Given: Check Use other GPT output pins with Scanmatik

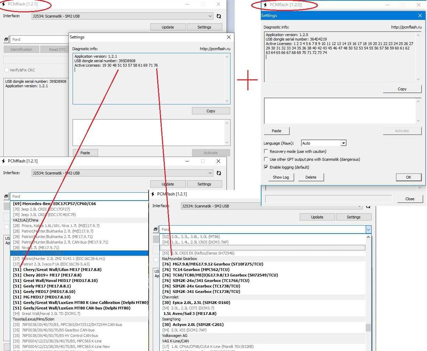Looking at the screenshot, I should [x=266, y=159].
